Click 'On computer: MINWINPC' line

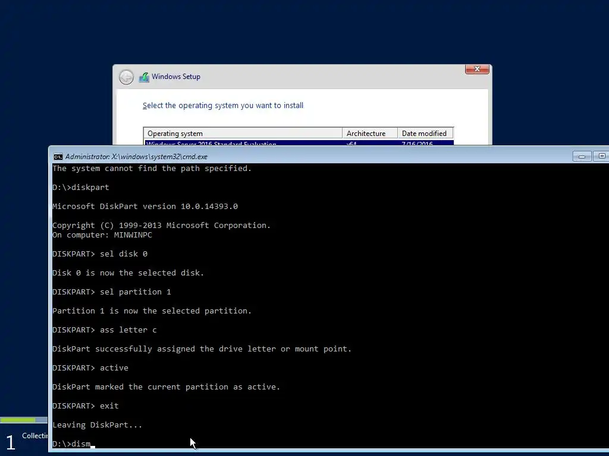pyautogui.click(x=102, y=235)
